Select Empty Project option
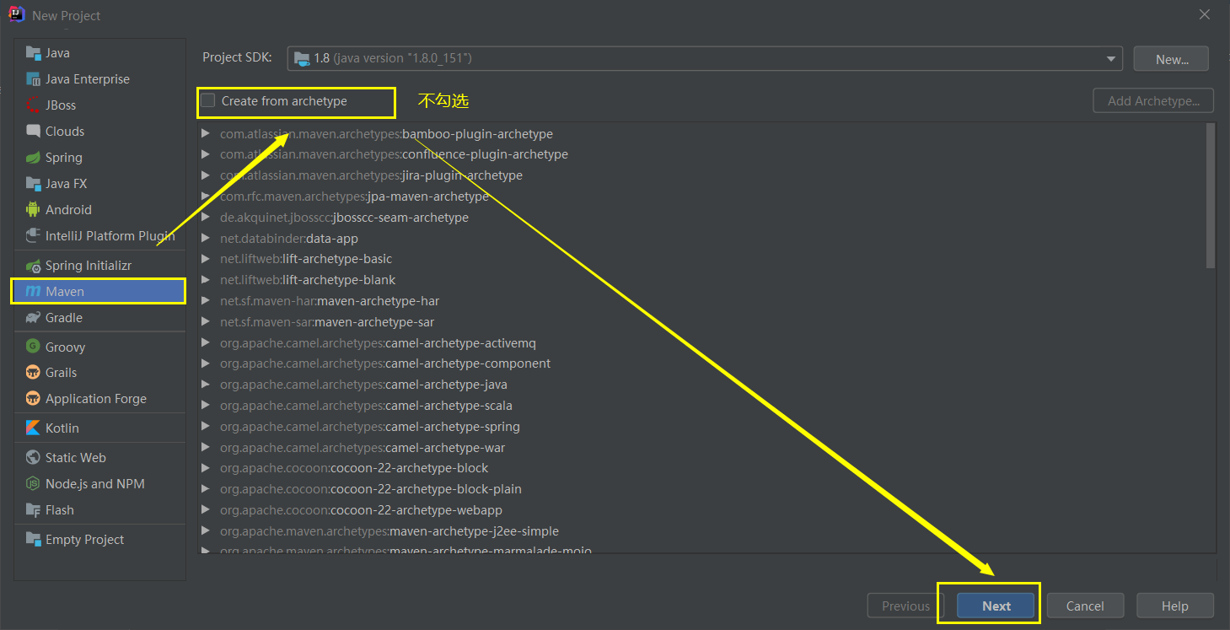 [x=99, y=539]
